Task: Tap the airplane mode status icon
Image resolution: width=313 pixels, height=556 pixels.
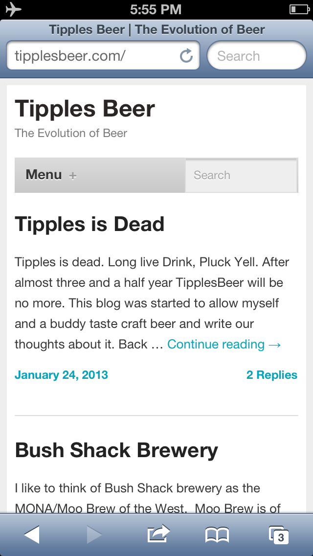Action: (x=13, y=9)
